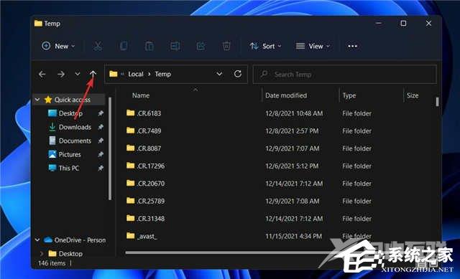The image size is (460, 279).
Task: Open Documents in sidebar
Action: 75,141
